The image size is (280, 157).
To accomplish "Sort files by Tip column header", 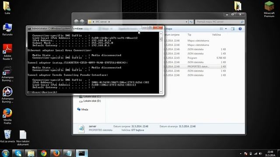I will coord(189,35).
